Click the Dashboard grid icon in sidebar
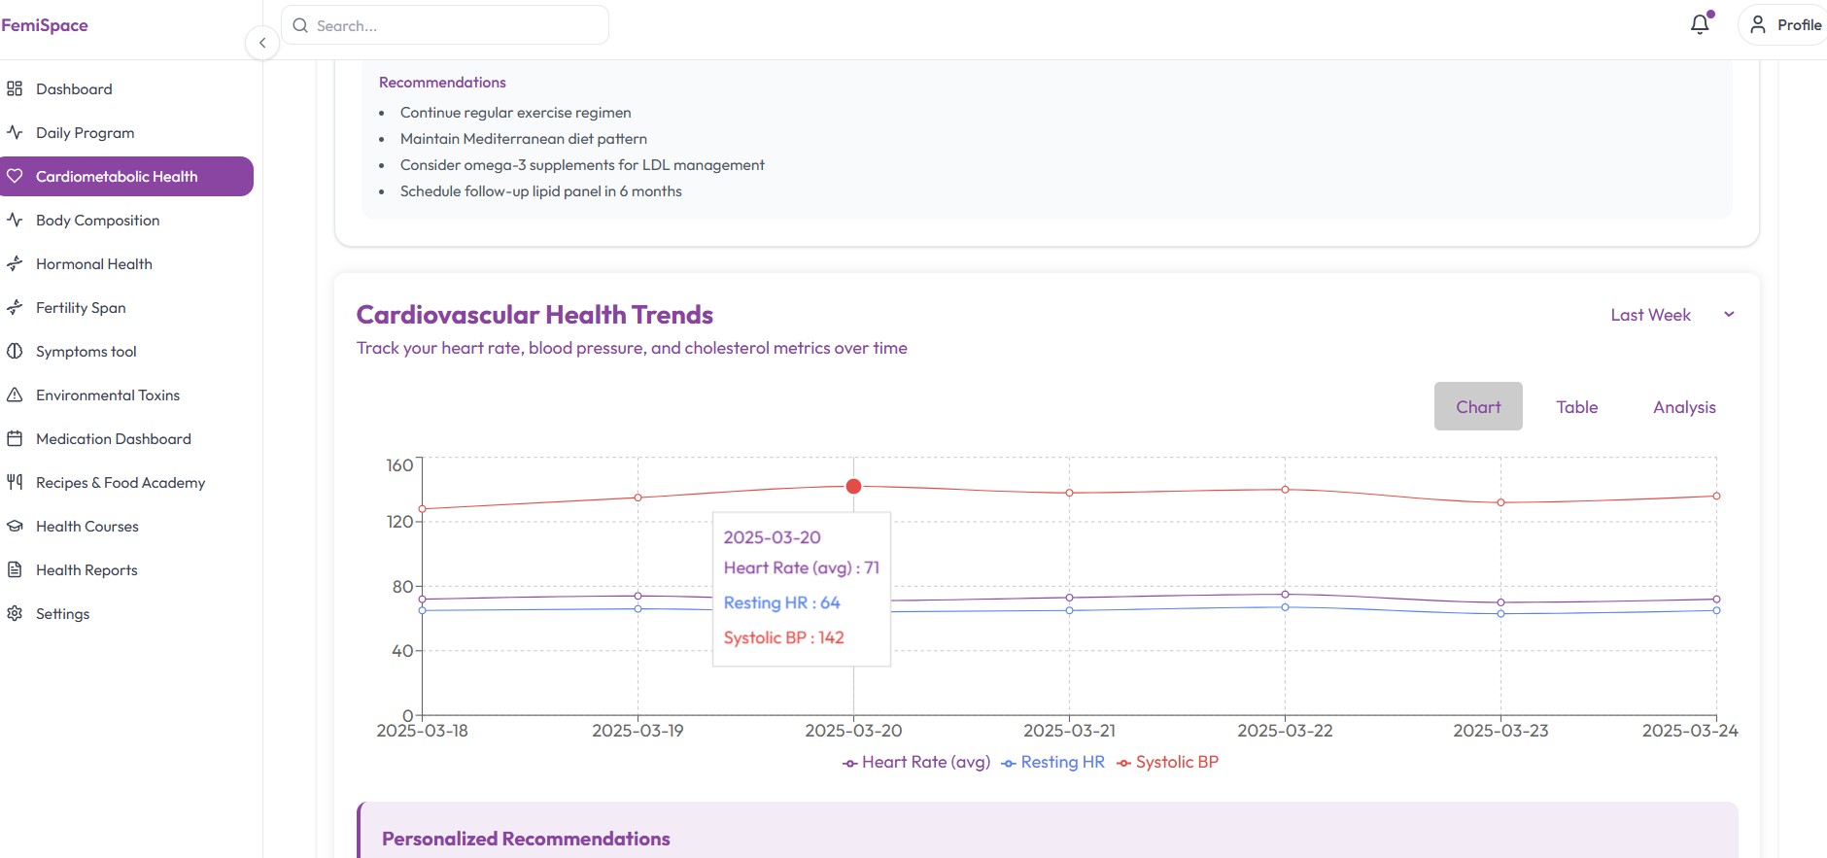This screenshot has height=858, width=1827. pyautogui.click(x=15, y=88)
